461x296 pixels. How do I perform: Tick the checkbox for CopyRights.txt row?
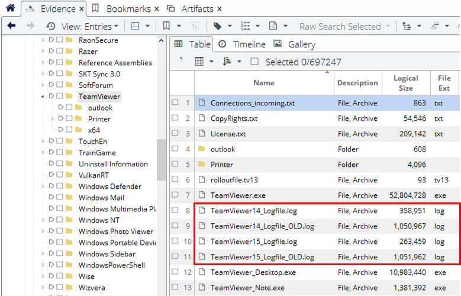tap(175, 118)
